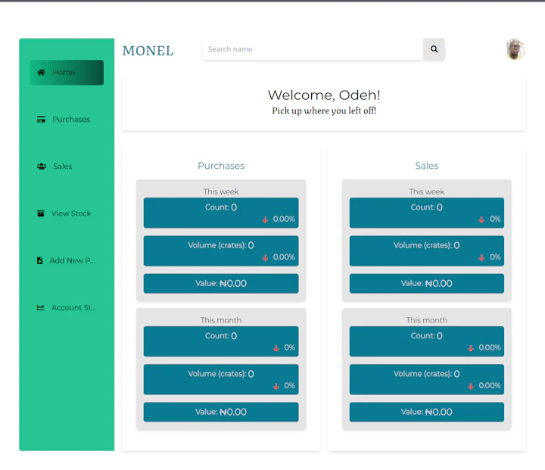Click the Sales panel heading
Screen dimensions: 545x470
coord(426,166)
